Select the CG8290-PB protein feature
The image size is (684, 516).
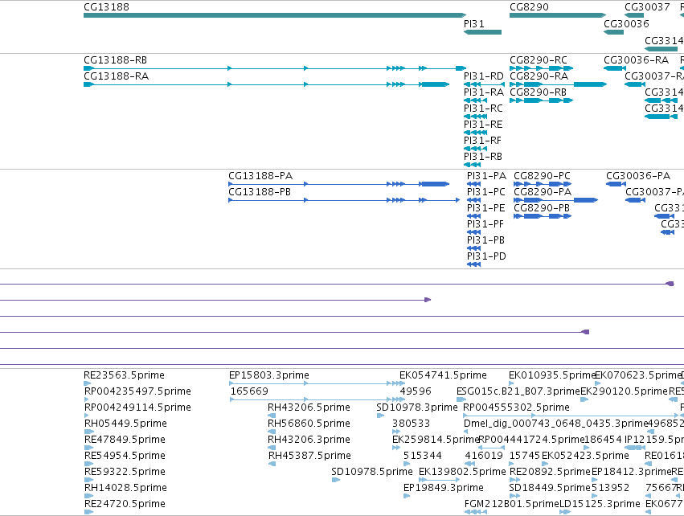coord(543,216)
